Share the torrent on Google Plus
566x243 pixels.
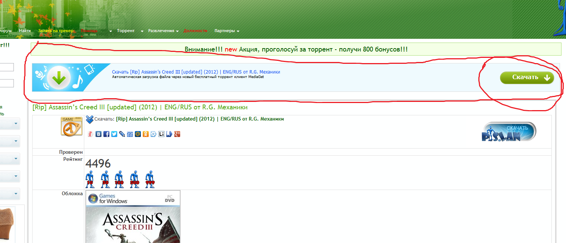[177, 134]
